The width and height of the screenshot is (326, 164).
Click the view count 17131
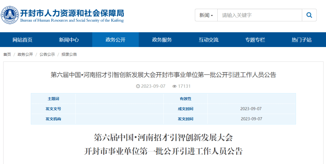coord(184,86)
